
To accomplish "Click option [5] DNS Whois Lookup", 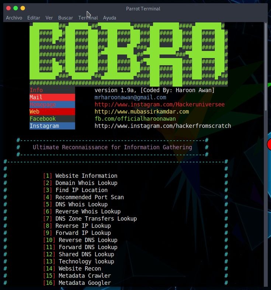I will click(75, 204).
